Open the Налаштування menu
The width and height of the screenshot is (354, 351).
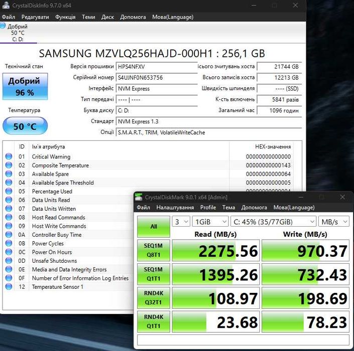point(175,208)
